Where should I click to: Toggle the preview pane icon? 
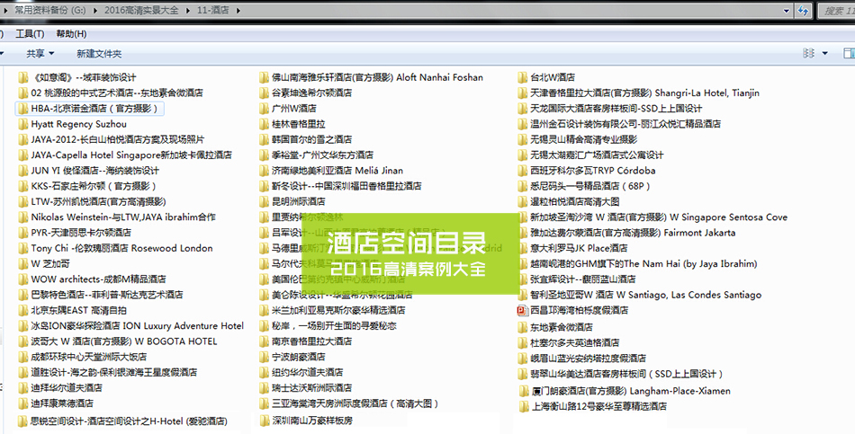pos(849,53)
